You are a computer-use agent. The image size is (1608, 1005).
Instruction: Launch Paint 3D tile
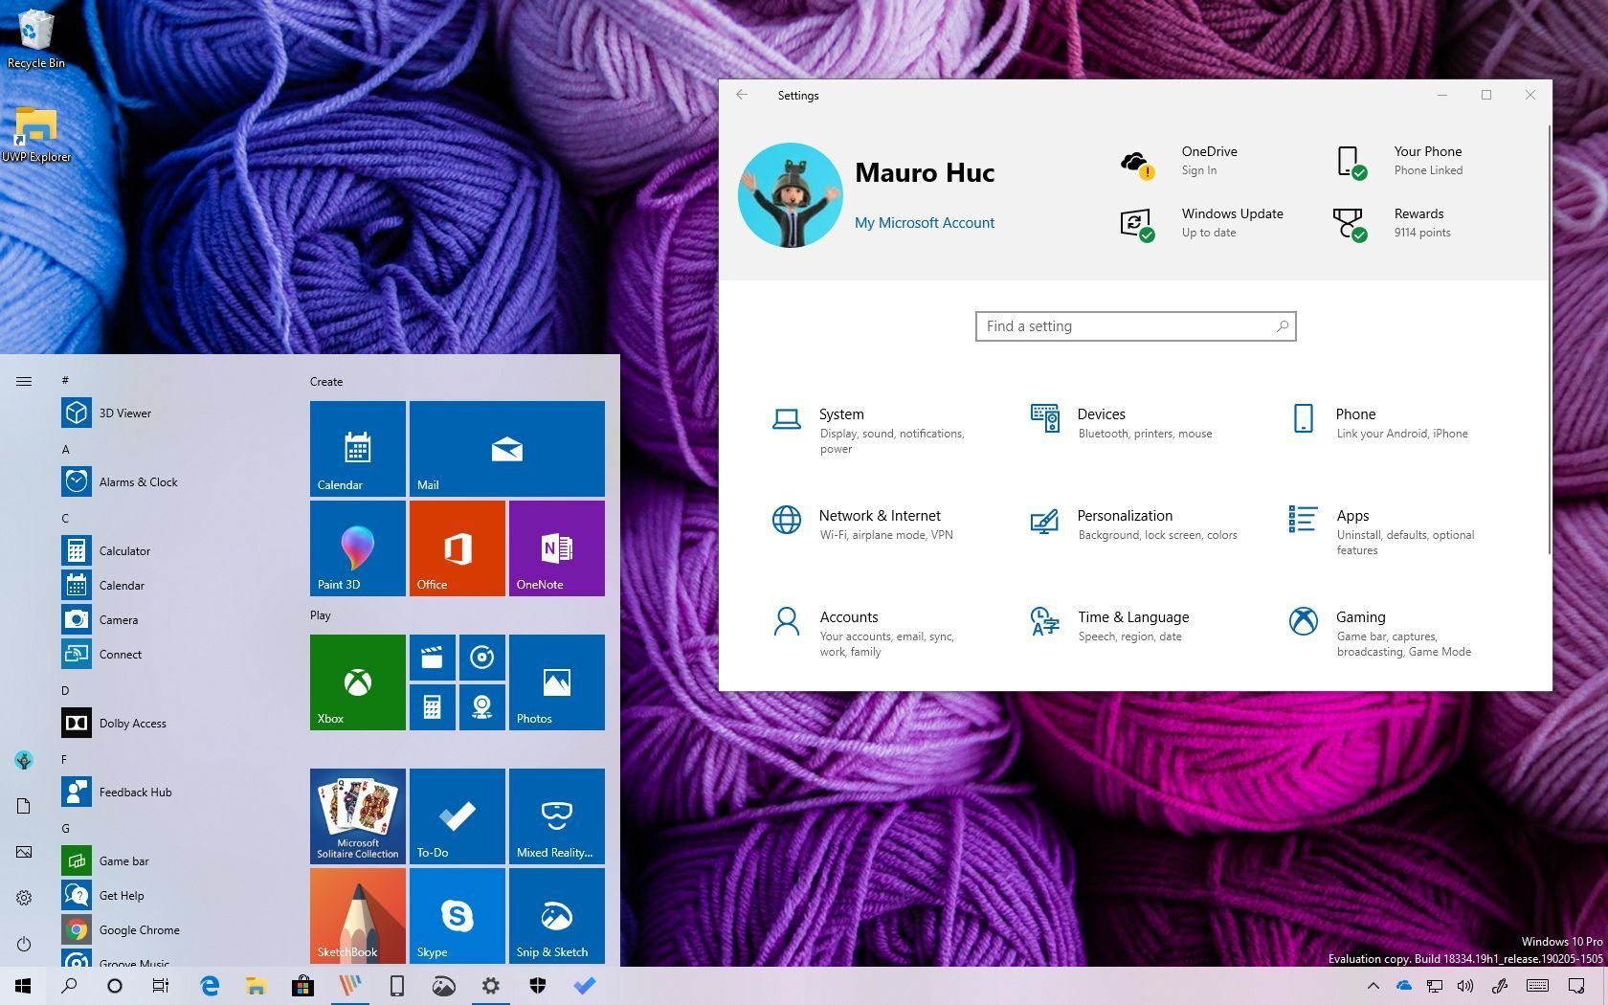point(358,548)
